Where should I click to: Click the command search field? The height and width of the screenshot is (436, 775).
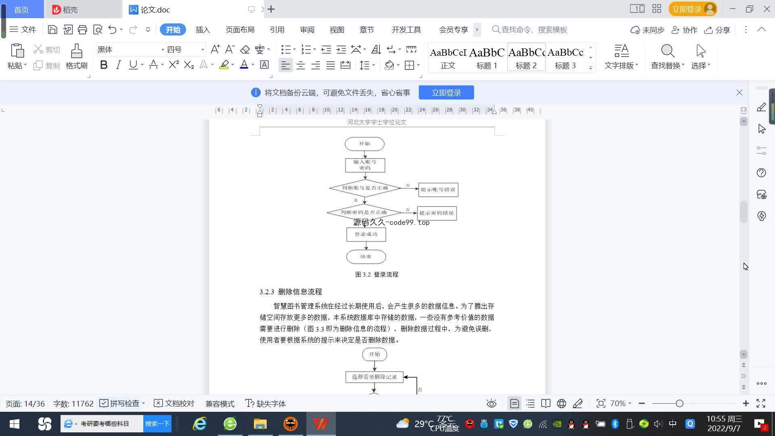[530, 29]
